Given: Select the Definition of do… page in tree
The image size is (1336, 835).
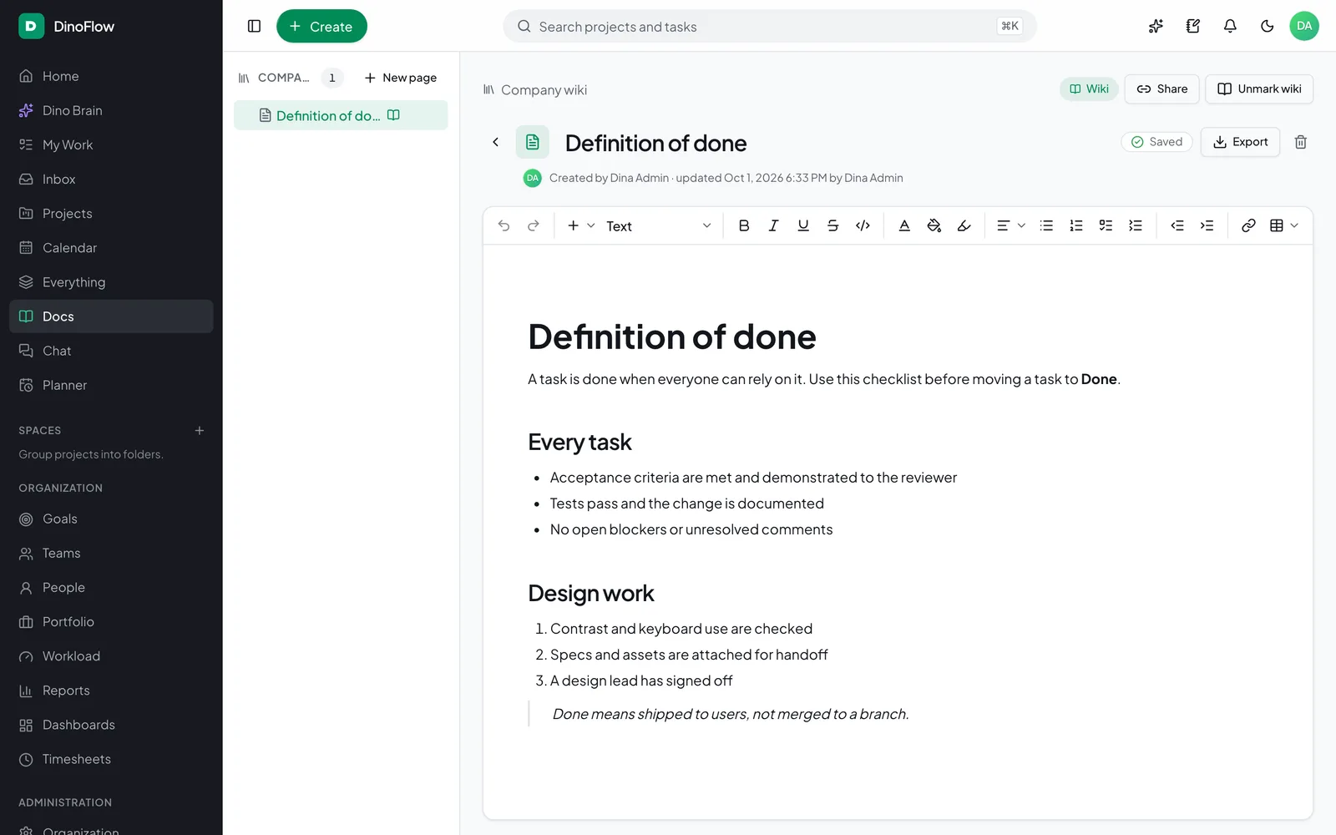Looking at the screenshot, I should [341, 115].
